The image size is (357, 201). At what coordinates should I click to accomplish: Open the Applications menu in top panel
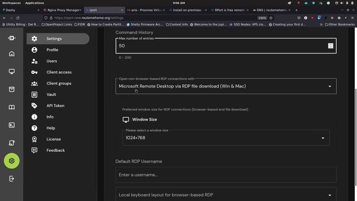pyautogui.click(x=35, y=3)
